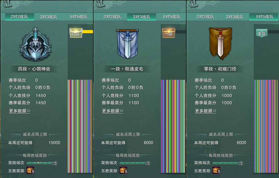Viewport: 279px width, 178px height.
Task: Expand 更多数据 in the 零段 panel
Action: (205, 111)
